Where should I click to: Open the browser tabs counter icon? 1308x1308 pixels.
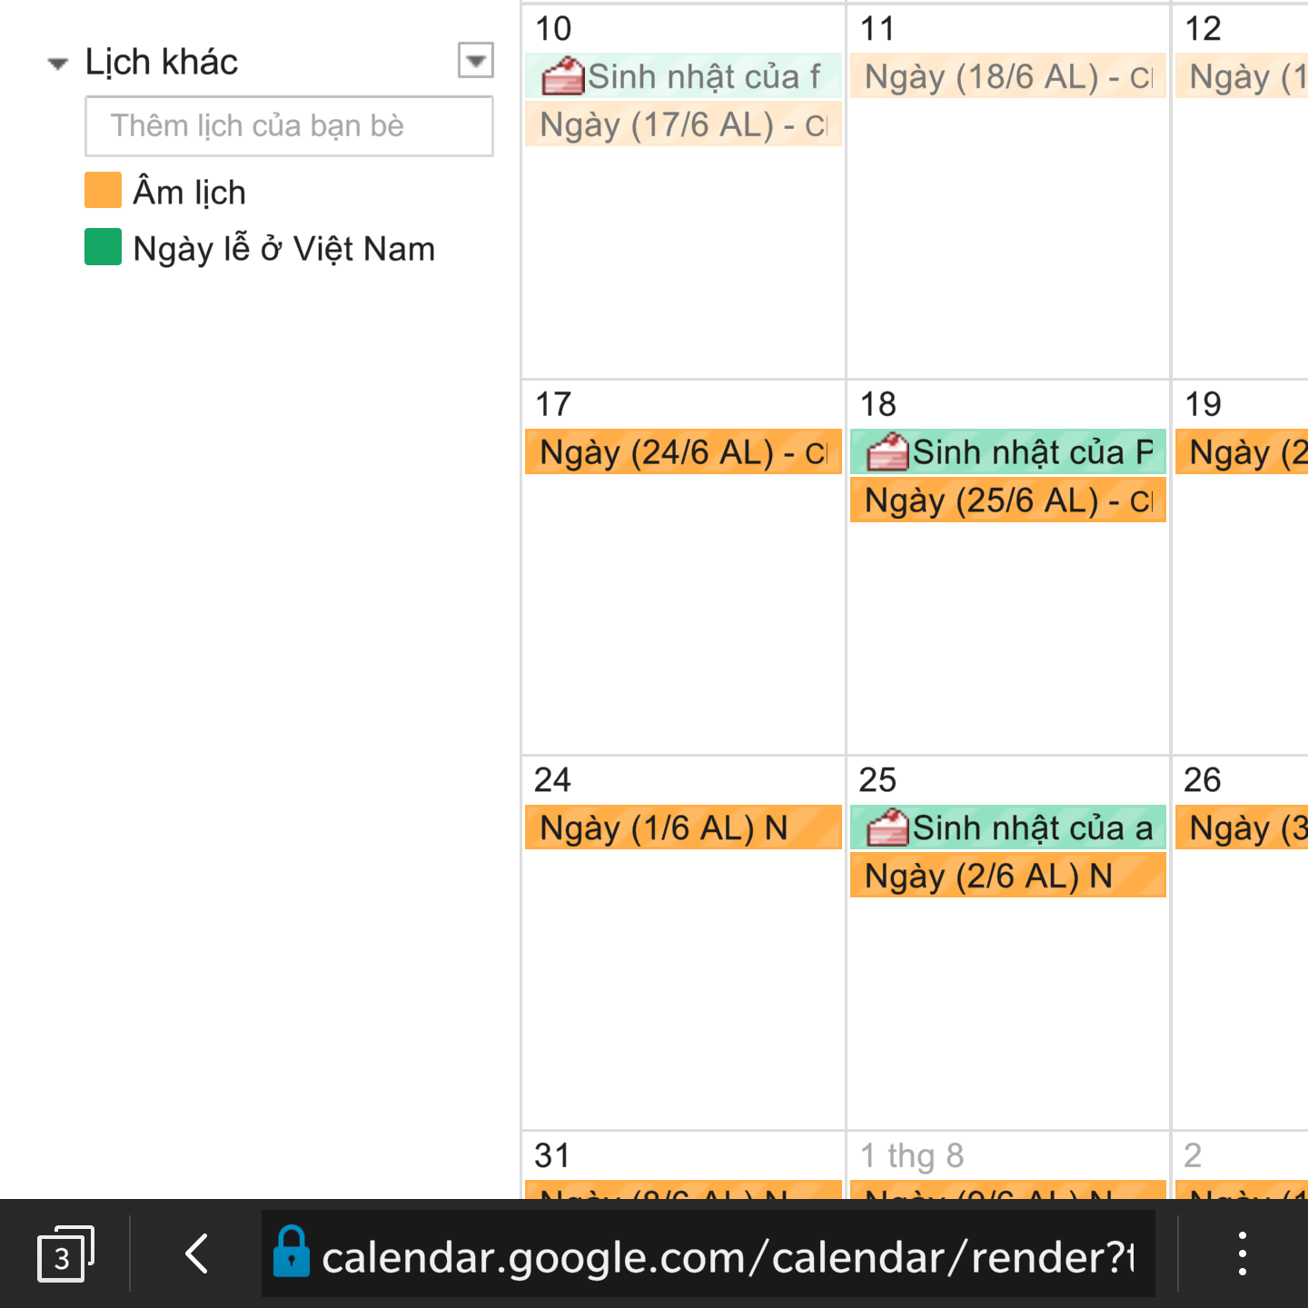pos(64,1255)
